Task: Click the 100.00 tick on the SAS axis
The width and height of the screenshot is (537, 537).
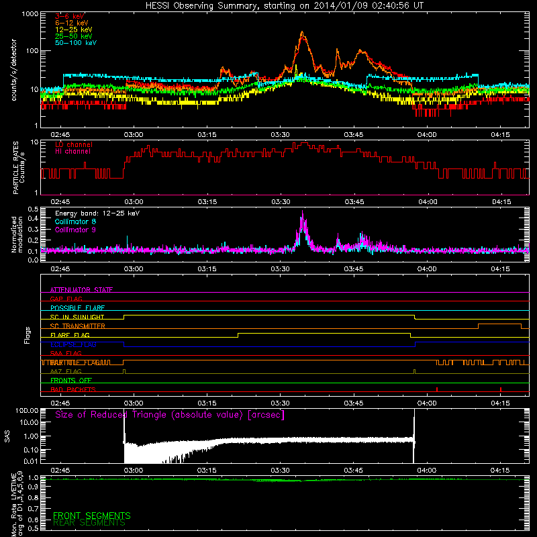Action: point(27,411)
